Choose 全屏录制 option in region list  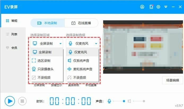[x=47, y=52]
